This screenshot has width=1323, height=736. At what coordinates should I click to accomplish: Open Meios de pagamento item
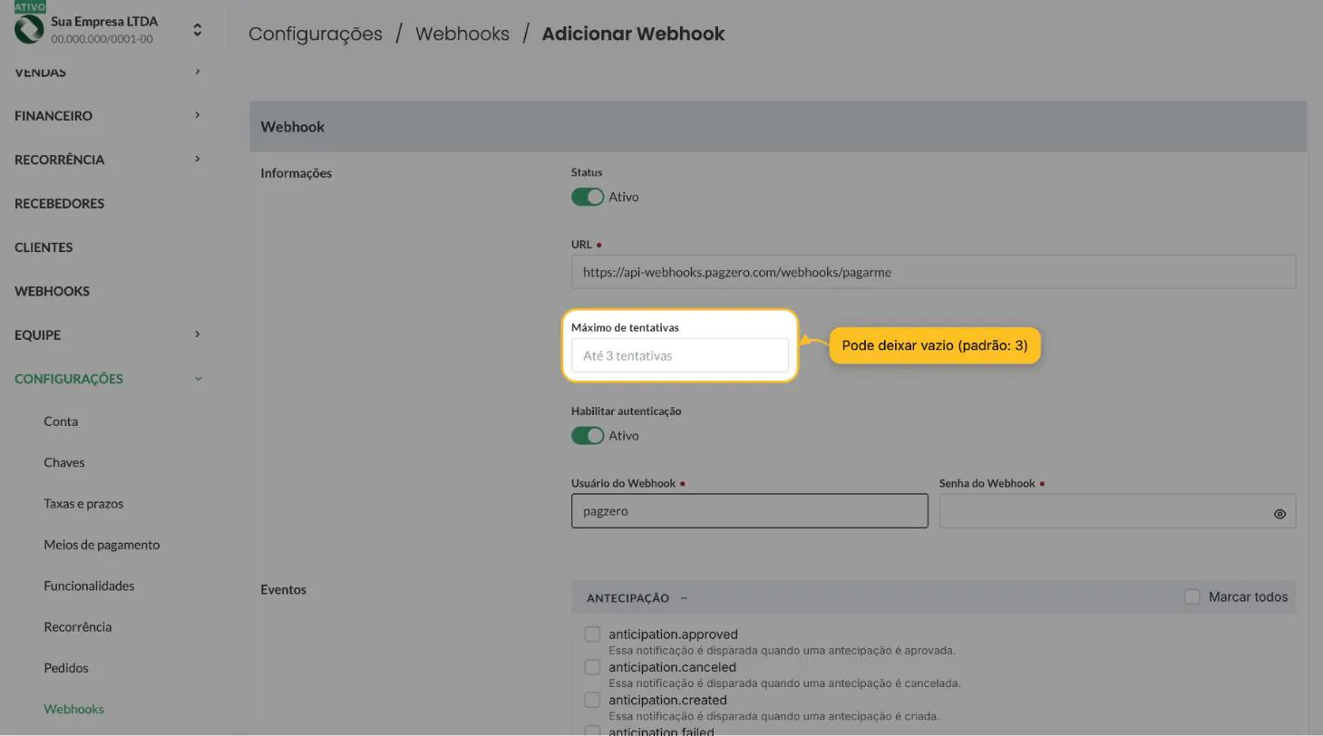point(102,545)
